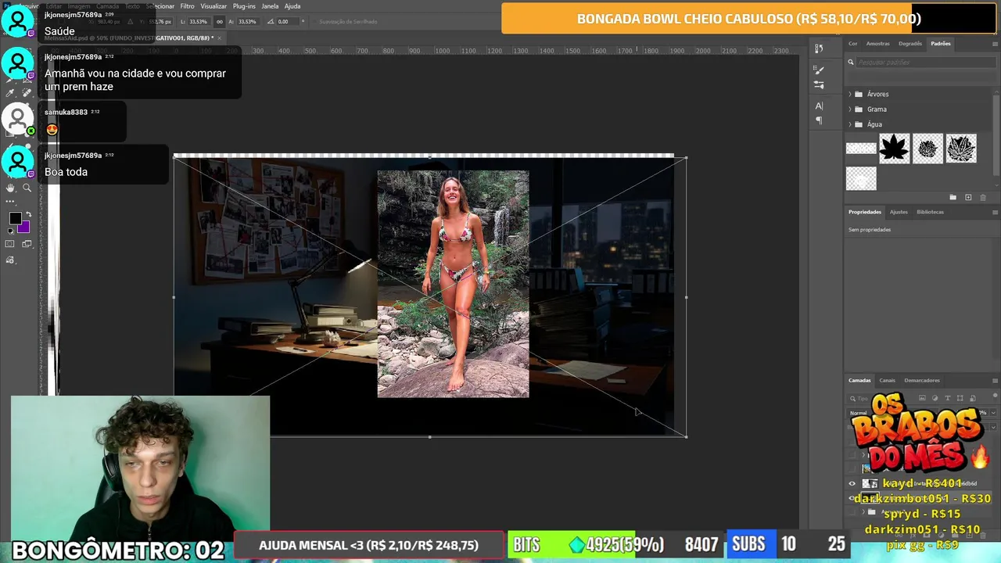Create a new pattern group folder
This screenshot has height=563, width=1001.
pos(953,197)
